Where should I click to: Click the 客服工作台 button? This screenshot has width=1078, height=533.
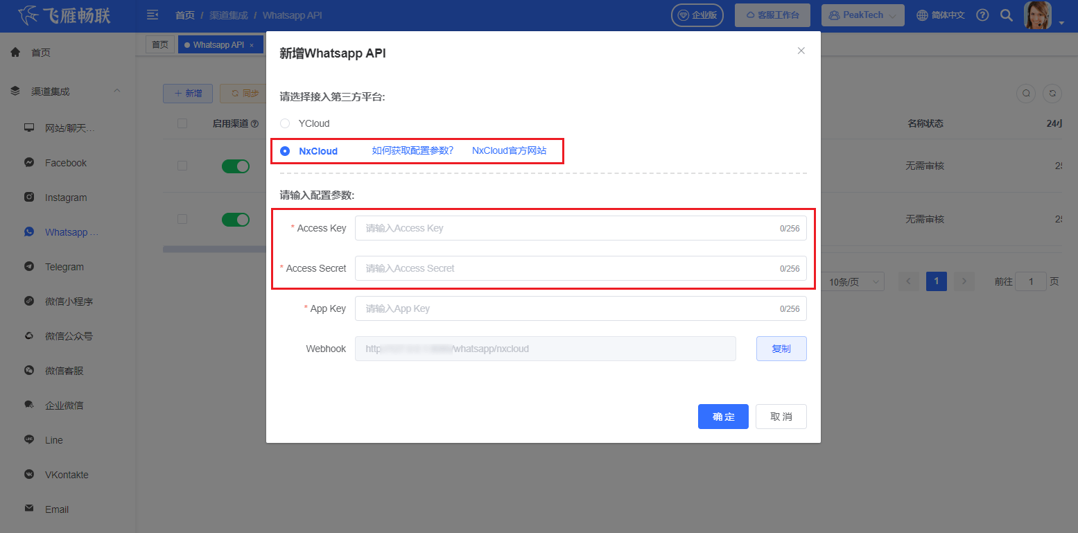pos(773,15)
